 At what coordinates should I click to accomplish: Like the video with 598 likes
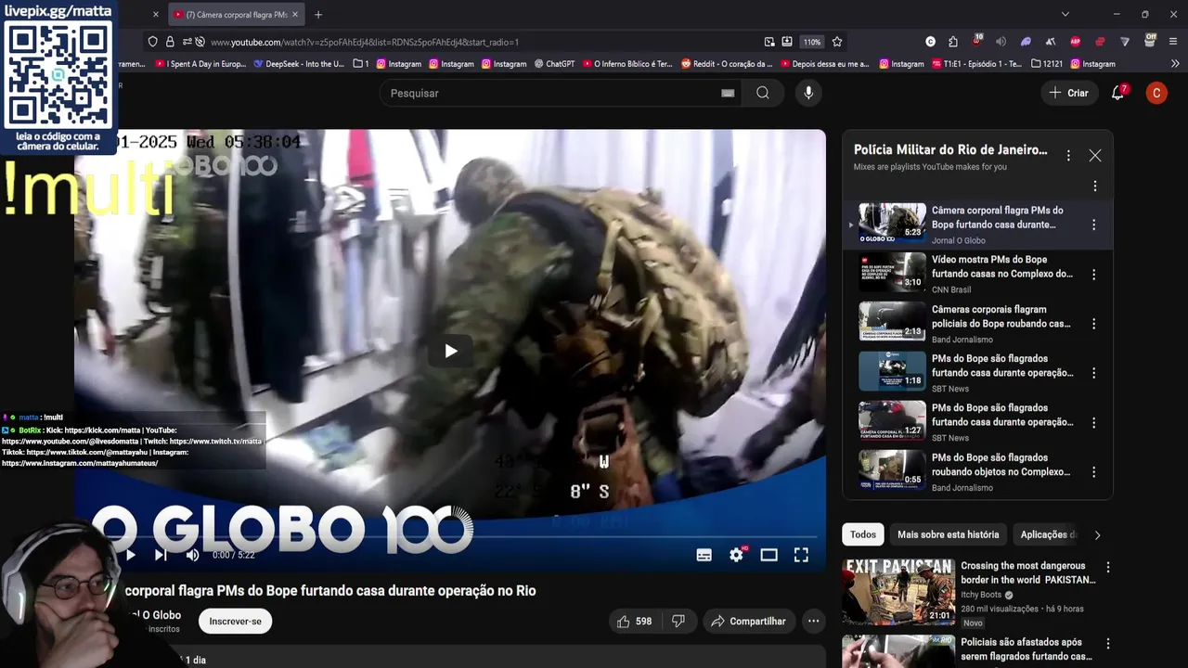click(x=635, y=622)
